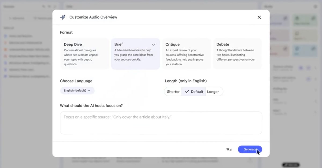Image resolution: width=322 pixels, height=168 pixels.
Task: Click the collapse icon in the Sources panel header
Action: click(x=55, y=6)
